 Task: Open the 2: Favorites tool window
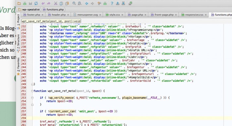click(x=18, y=66)
